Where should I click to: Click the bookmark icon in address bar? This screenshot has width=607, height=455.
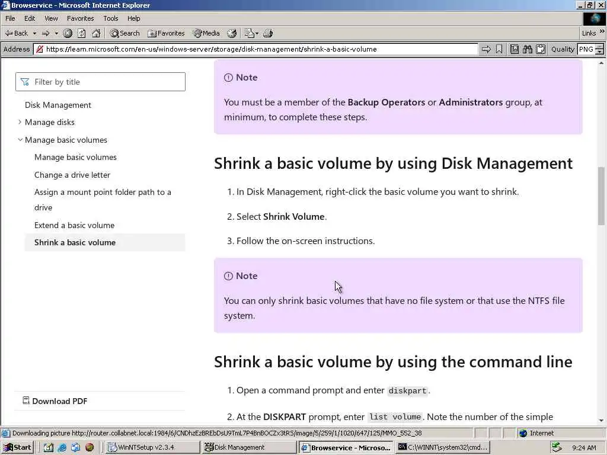coord(499,49)
